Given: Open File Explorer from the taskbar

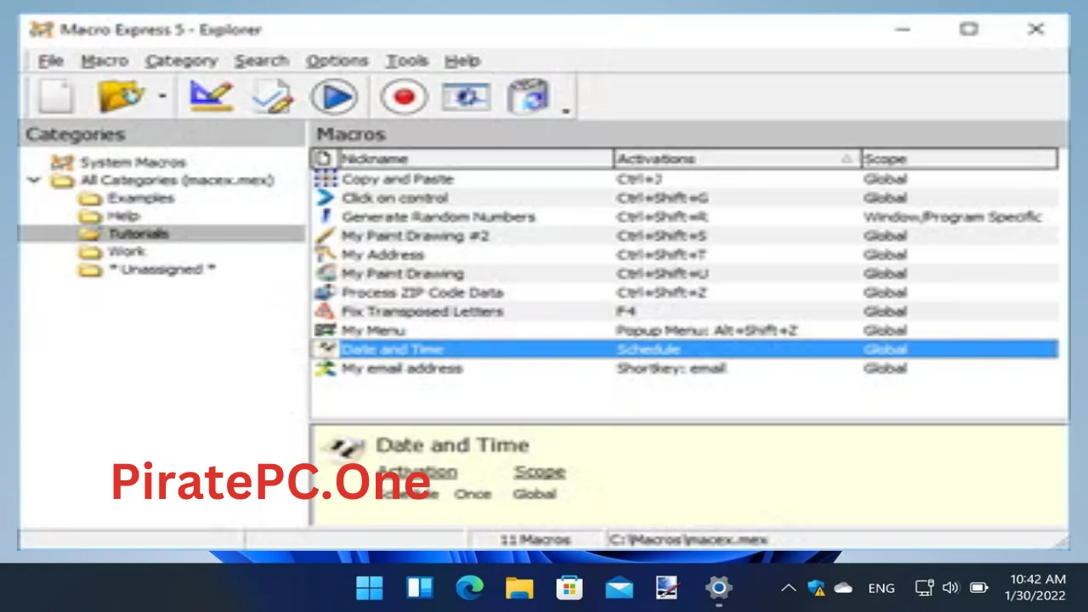Looking at the screenshot, I should click(519, 587).
